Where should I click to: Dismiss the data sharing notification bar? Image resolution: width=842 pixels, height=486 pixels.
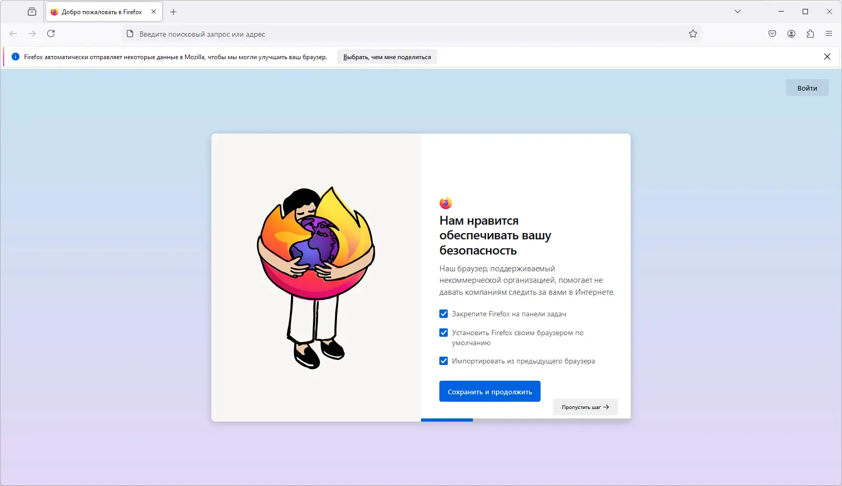pyautogui.click(x=827, y=57)
